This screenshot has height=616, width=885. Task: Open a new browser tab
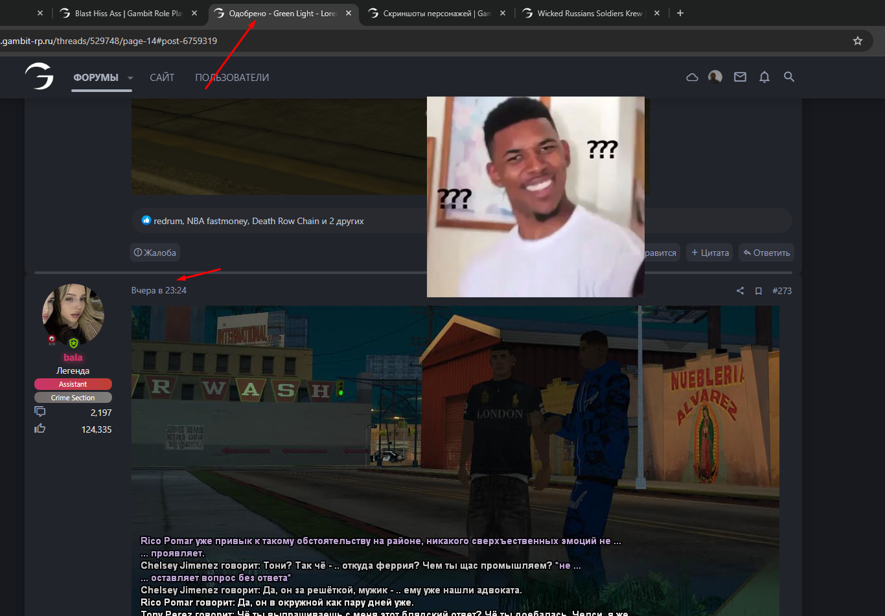pyautogui.click(x=680, y=13)
